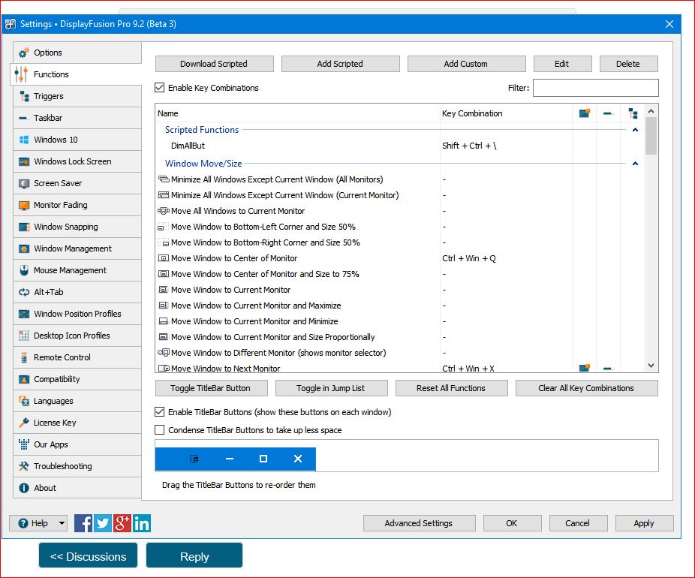Viewport: 695px width, 578px height.
Task: Click the Download Scripted button
Action: point(214,64)
